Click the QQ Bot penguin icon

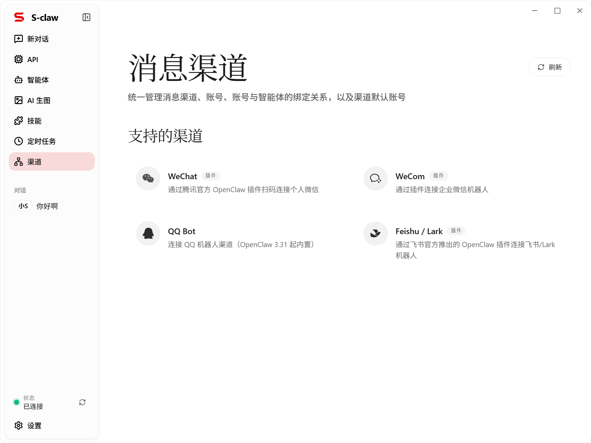tap(148, 233)
